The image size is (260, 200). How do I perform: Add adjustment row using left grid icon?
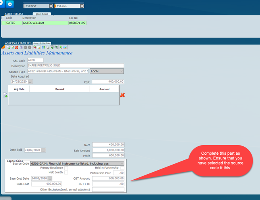(5, 95)
